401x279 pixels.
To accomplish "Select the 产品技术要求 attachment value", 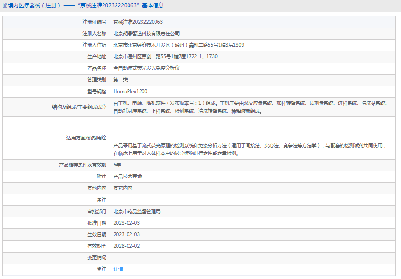I will point(128,177).
